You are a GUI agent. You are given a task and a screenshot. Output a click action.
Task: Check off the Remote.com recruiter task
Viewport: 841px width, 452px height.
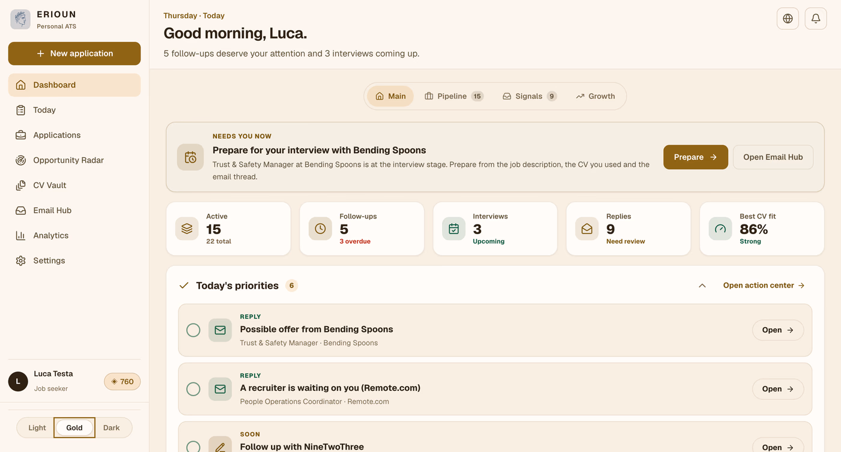pos(193,389)
